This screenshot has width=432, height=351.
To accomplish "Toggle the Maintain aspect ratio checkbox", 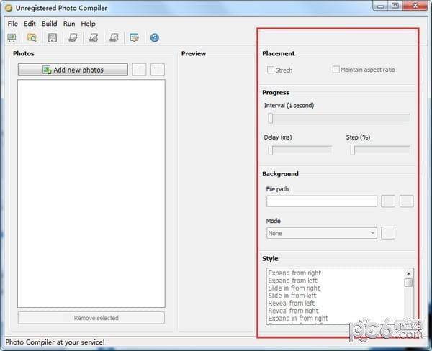I will [336, 69].
